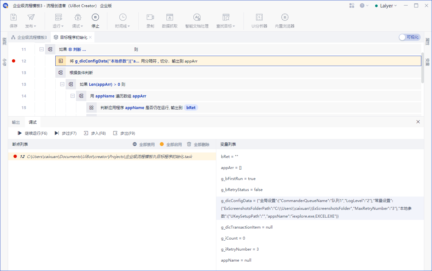Collapse the 如果 Len(appArr) > 0 block
Viewport: 432px width, 271px height.
click(62, 84)
